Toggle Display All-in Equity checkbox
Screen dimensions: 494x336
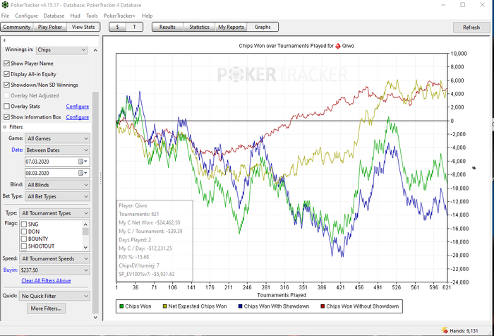click(6, 74)
